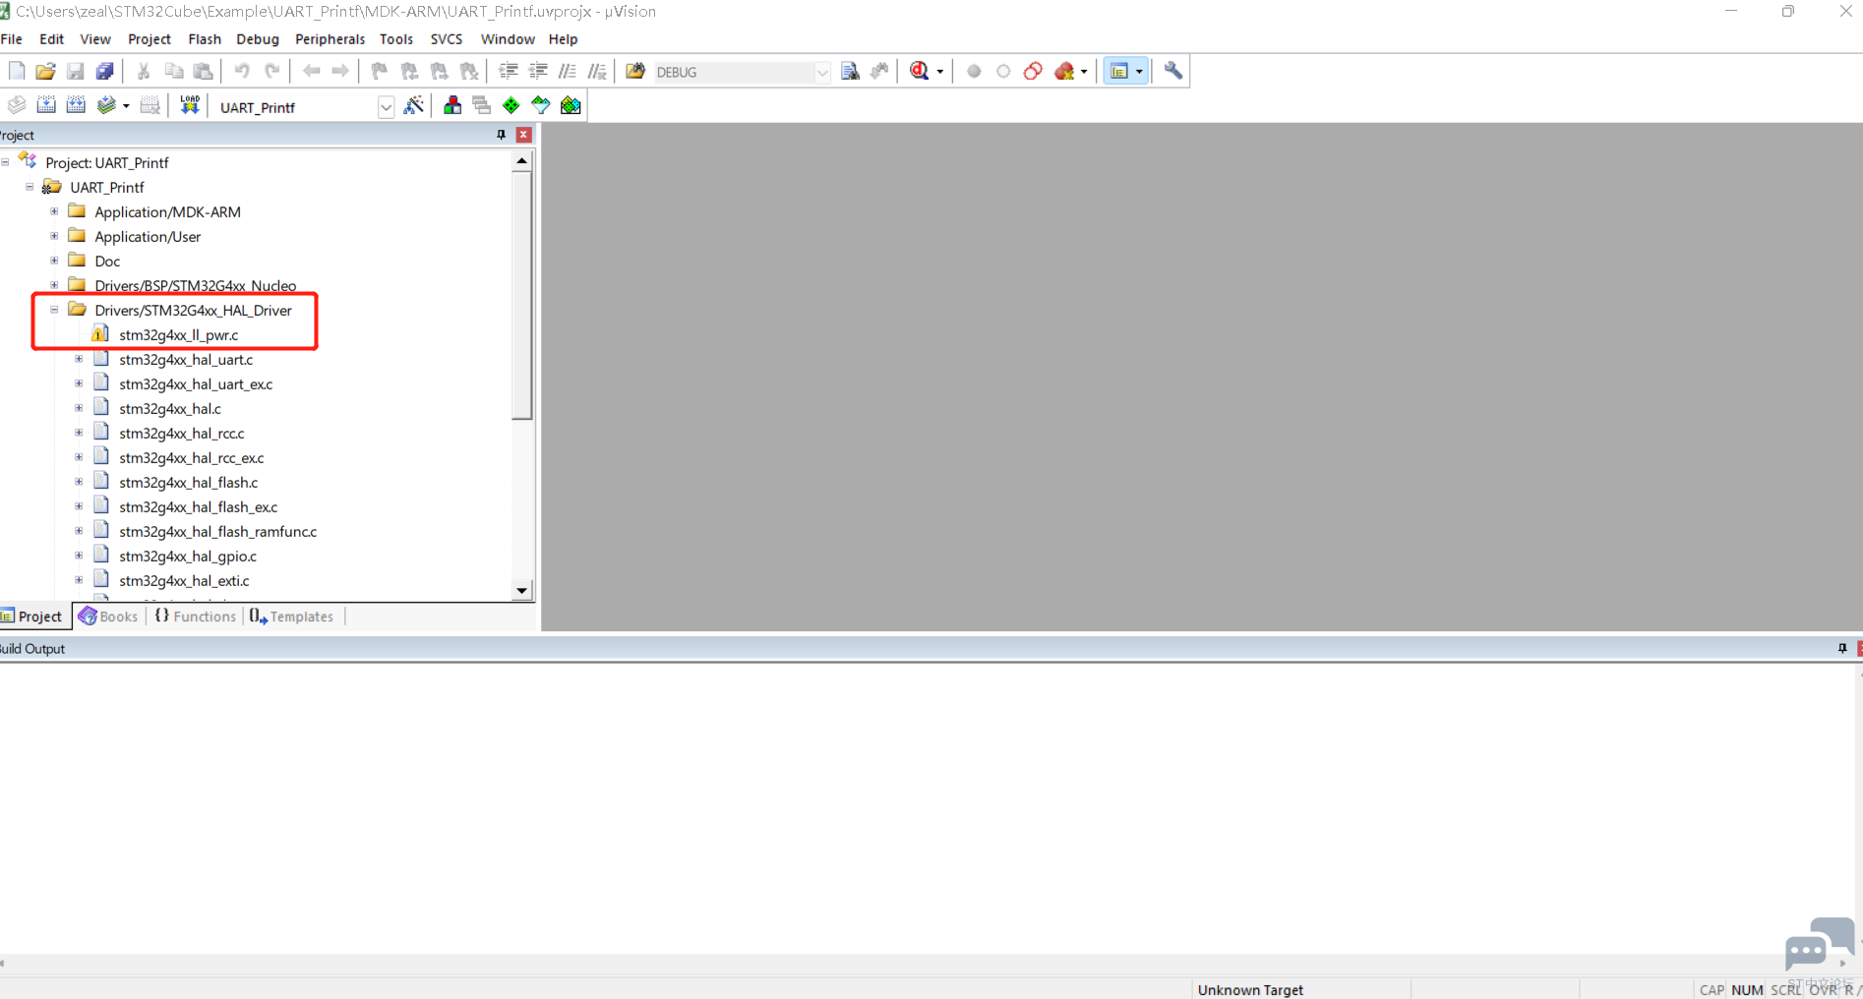This screenshot has width=1863, height=999.
Task: Open the window layout dropdown arrow
Action: click(1140, 72)
